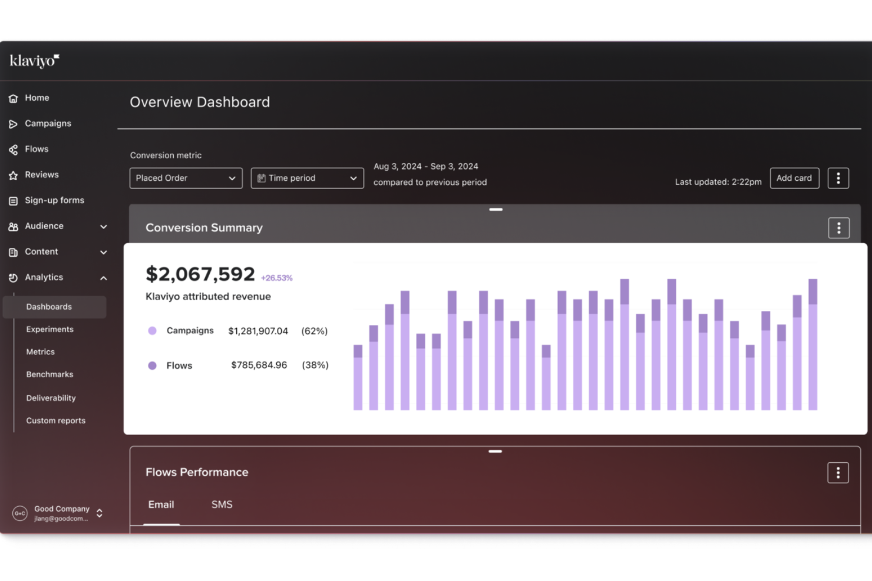
Task: Expand the Audience section in sidebar
Action: coord(104,226)
